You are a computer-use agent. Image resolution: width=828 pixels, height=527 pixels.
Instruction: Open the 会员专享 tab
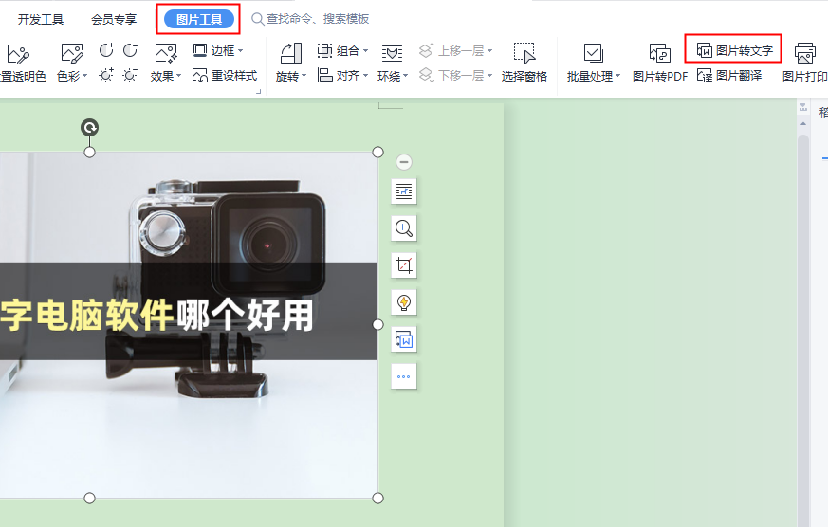coord(114,20)
